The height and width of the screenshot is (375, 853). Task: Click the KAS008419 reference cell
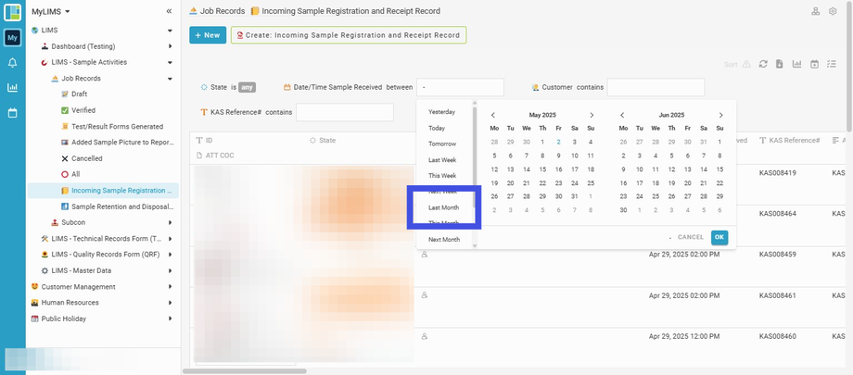(x=777, y=173)
